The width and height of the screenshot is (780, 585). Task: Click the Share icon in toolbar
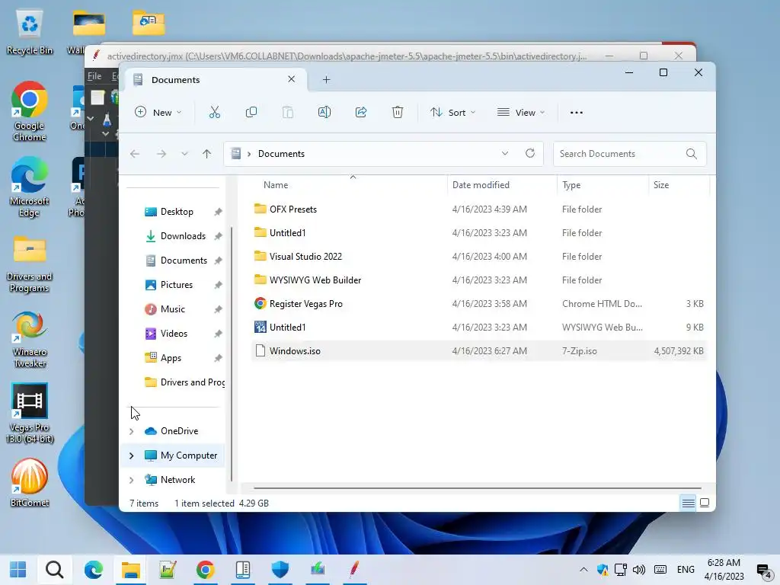pos(361,113)
